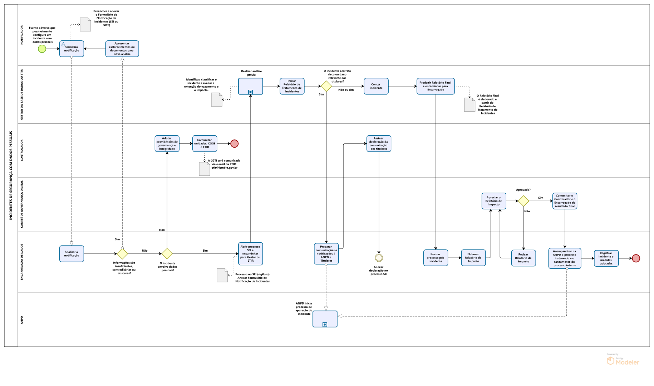Select the etir@icmbio.gov.br annotation text
654x386 pixels.
(x=224, y=168)
